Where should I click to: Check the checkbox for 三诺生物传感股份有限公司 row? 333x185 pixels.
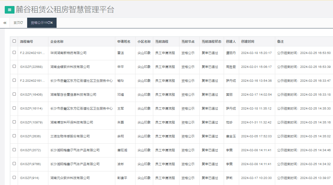point(14,136)
